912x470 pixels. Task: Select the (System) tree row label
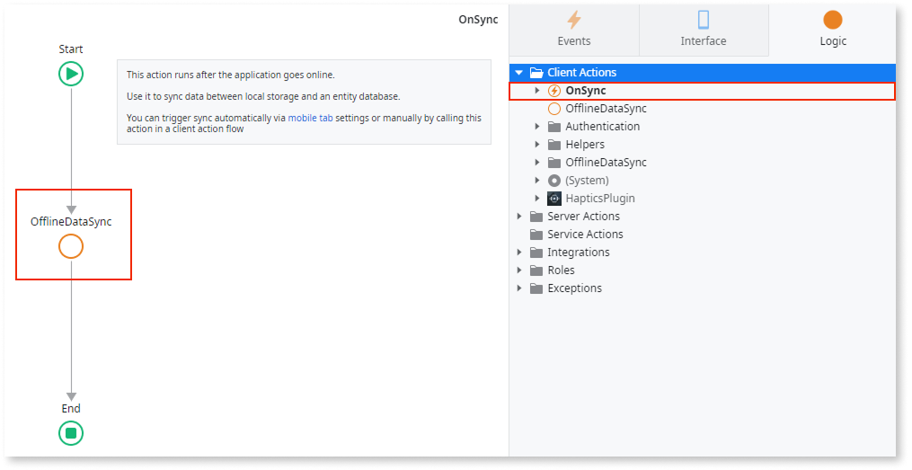click(588, 181)
